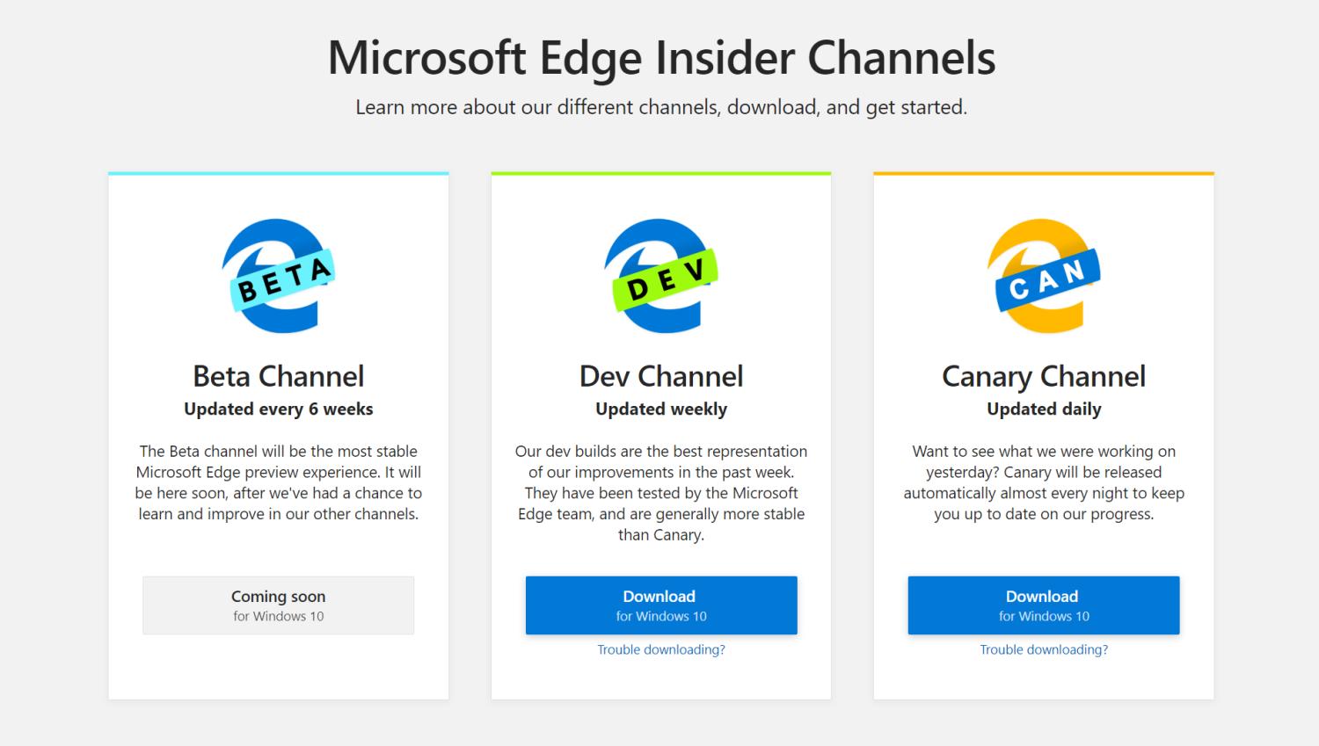Select the Canary Channel heading
1319x746 pixels.
tap(1043, 376)
